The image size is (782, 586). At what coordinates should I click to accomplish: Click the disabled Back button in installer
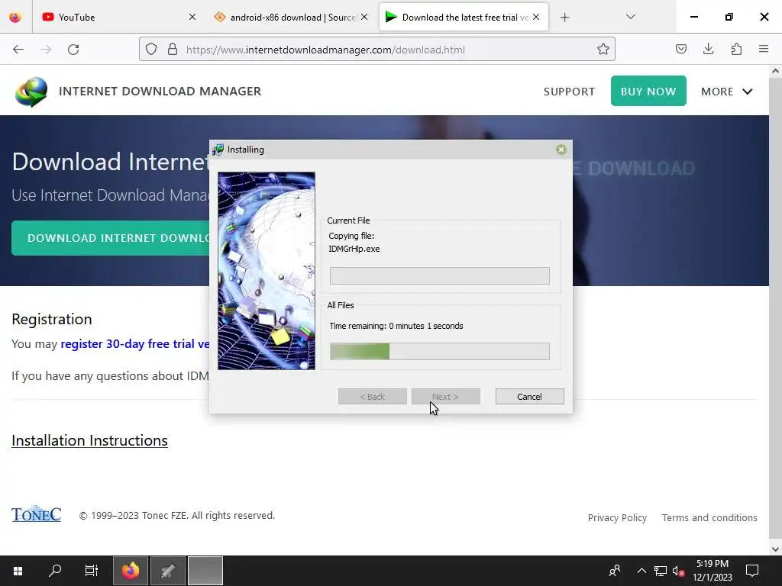point(373,397)
